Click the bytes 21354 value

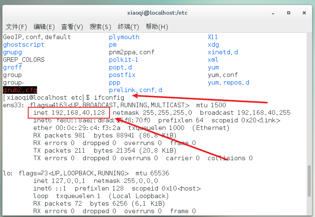point(114,151)
